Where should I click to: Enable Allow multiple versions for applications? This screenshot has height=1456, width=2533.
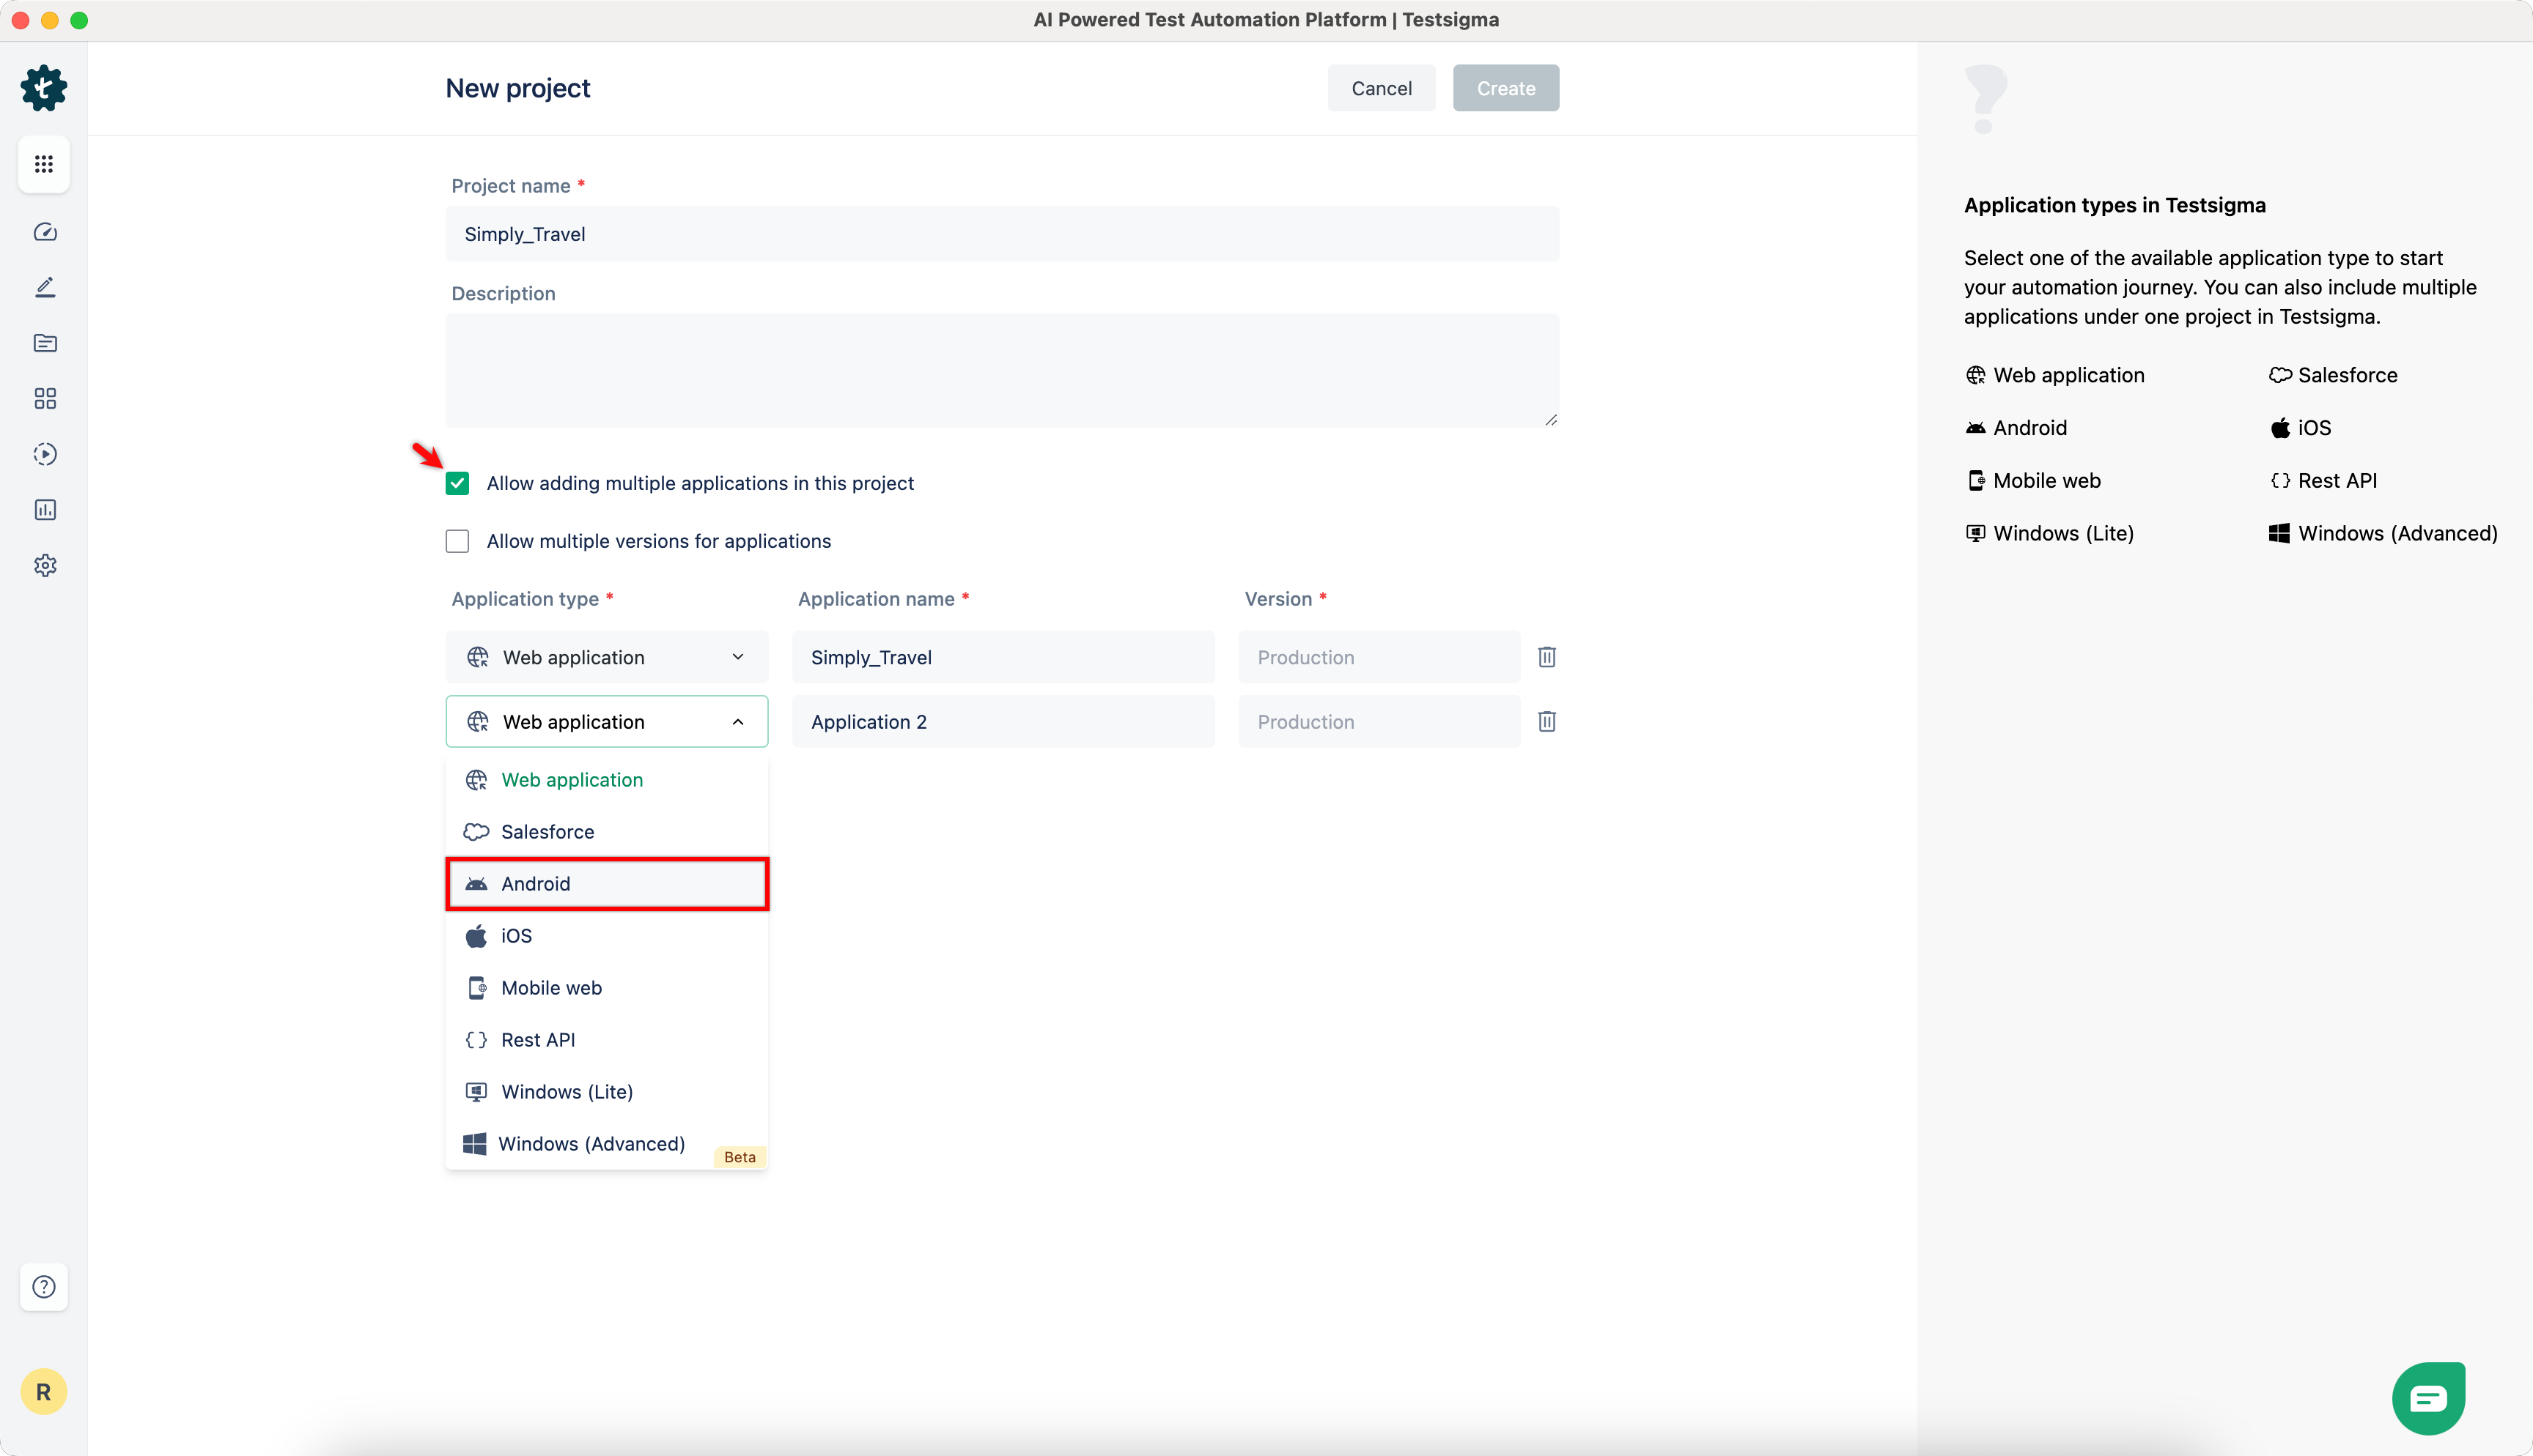point(457,541)
